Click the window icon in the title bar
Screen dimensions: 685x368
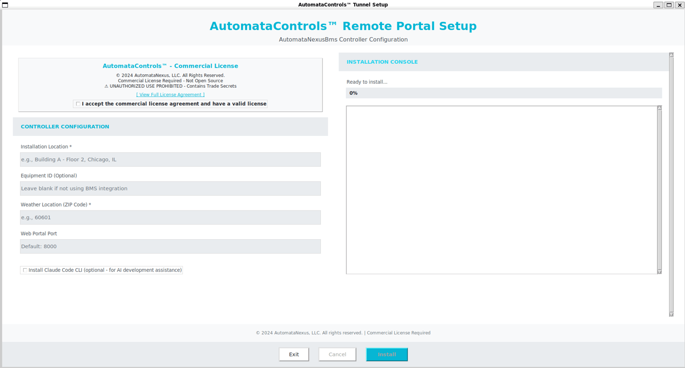tap(6, 5)
